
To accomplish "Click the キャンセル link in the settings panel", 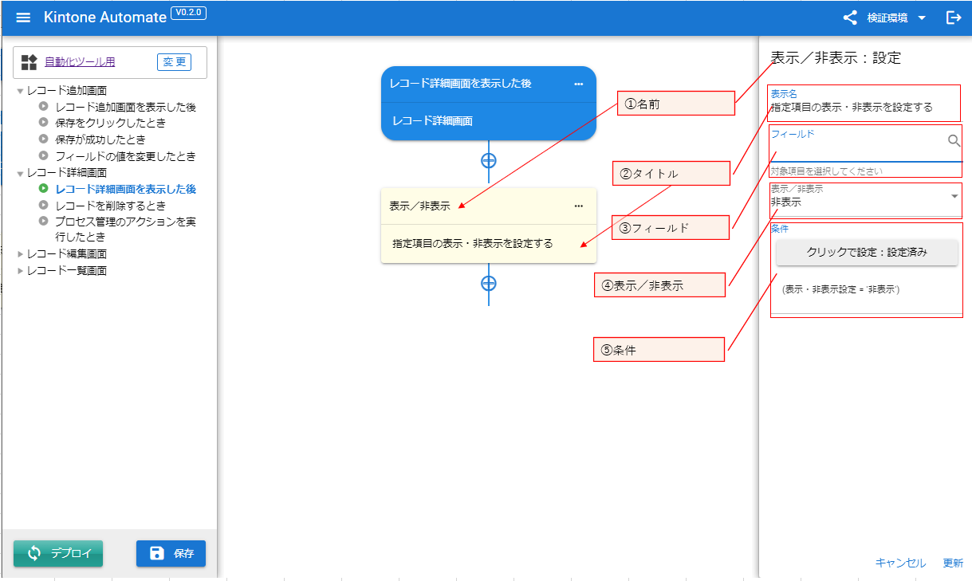I will (x=899, y=563).
